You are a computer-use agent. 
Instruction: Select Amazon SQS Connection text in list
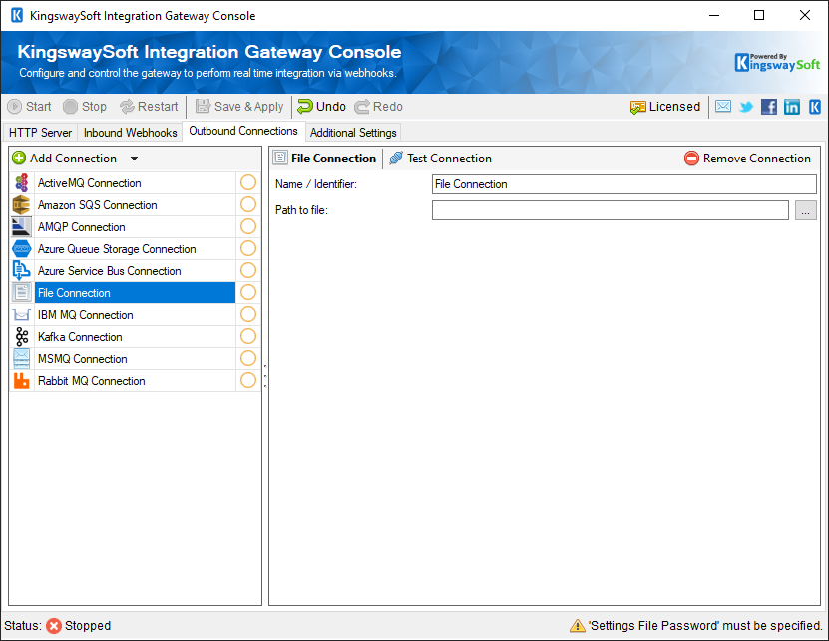[x=98, y=205]
